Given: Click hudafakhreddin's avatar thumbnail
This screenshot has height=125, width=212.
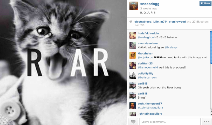Looking at the screenshot, I should pyautogui.click(x=133, y=35).
